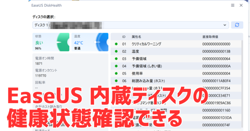Image resolution: width=250 pixels, height=131 pixels.
Task: Click the 温度 42°C temperature card
Action: click(90, 42)
